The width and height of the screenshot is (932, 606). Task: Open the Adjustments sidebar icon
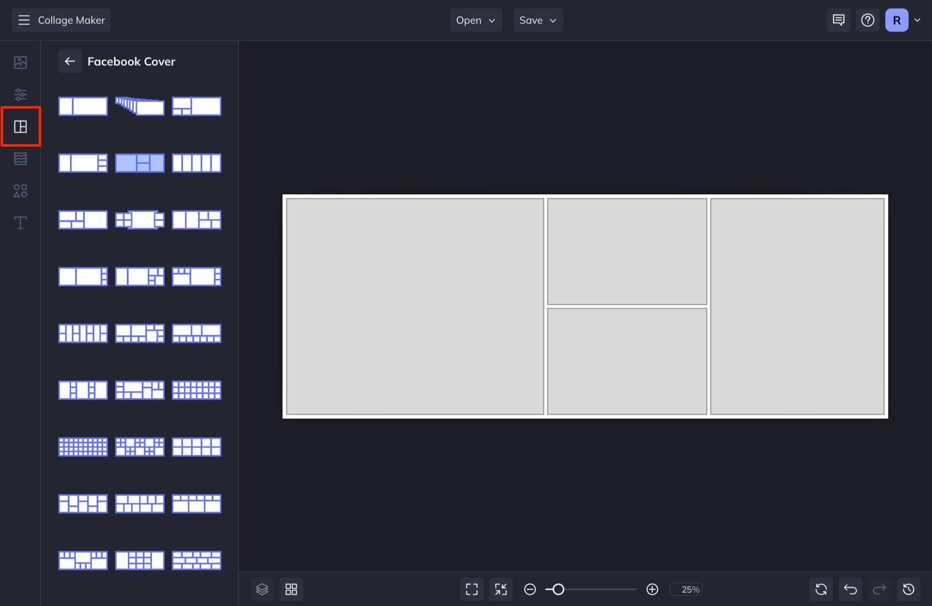point(20,94)
